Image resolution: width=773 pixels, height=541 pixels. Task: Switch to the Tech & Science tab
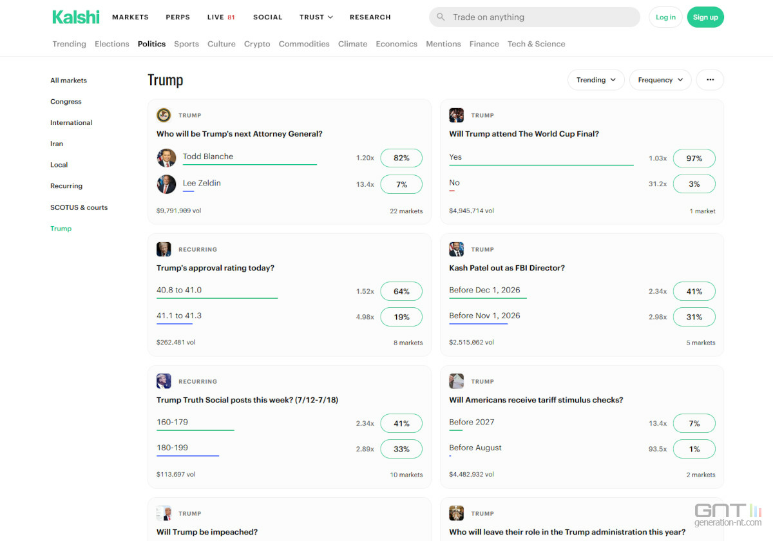tap(536, 44)
